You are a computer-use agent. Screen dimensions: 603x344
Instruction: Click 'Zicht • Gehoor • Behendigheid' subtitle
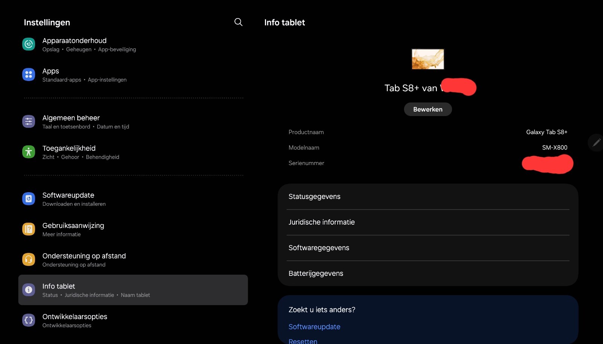click(x=81, y=157)
